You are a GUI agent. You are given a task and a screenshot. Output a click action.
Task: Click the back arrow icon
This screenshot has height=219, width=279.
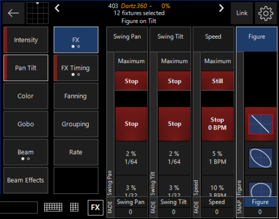14,13
